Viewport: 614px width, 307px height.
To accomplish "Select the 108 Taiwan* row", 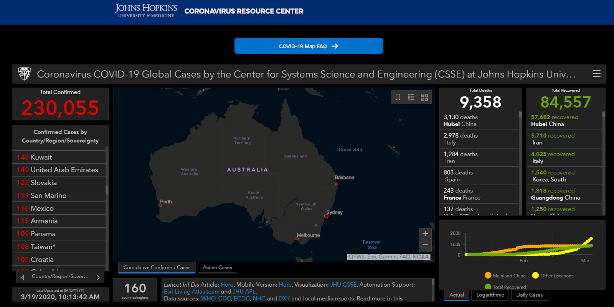I will (x=59, y=247).
